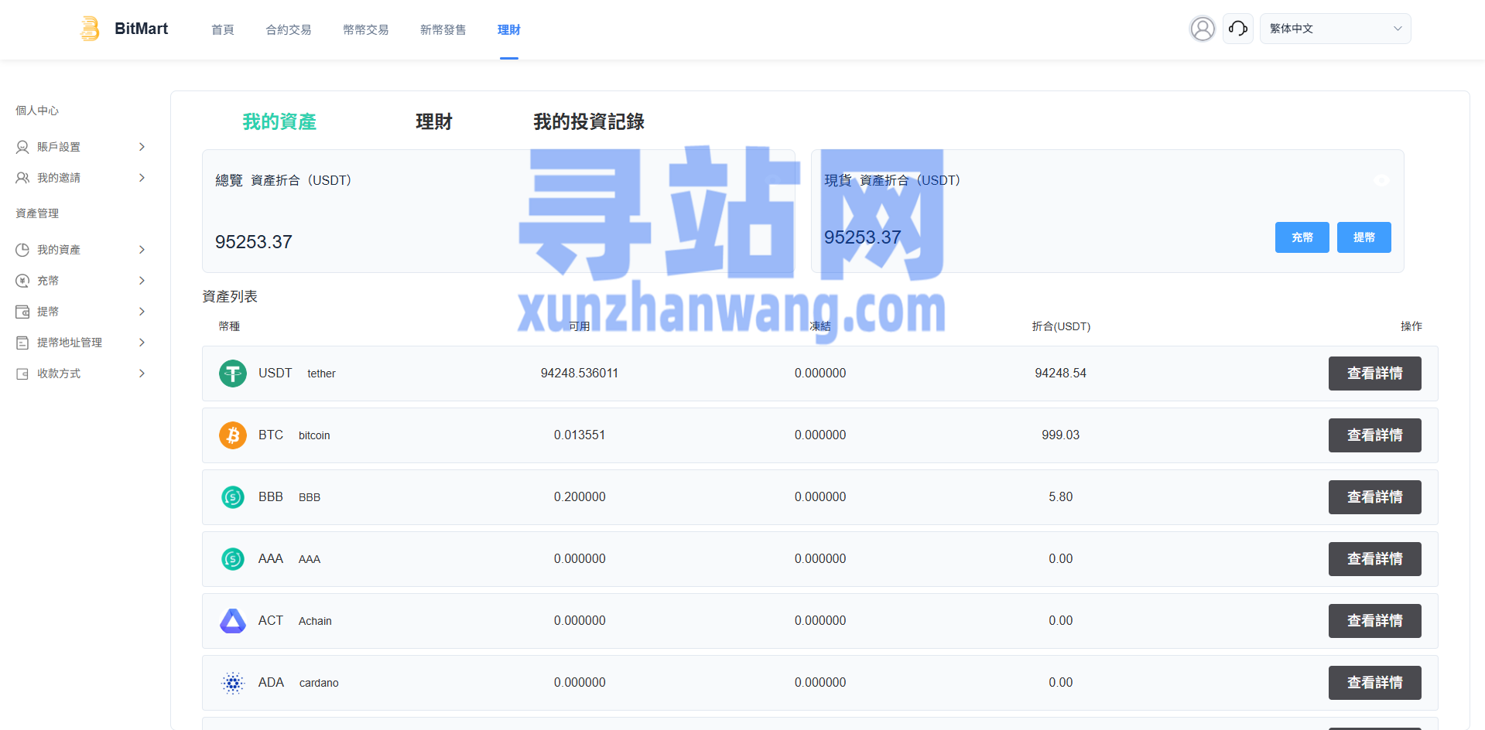Switch to 我的投資記錄 tab
This screenshot has height=730, width=1485.
click(x=588, y=121)
